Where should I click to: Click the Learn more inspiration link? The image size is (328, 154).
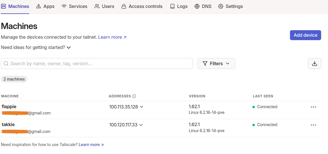(x=91, y=145)
